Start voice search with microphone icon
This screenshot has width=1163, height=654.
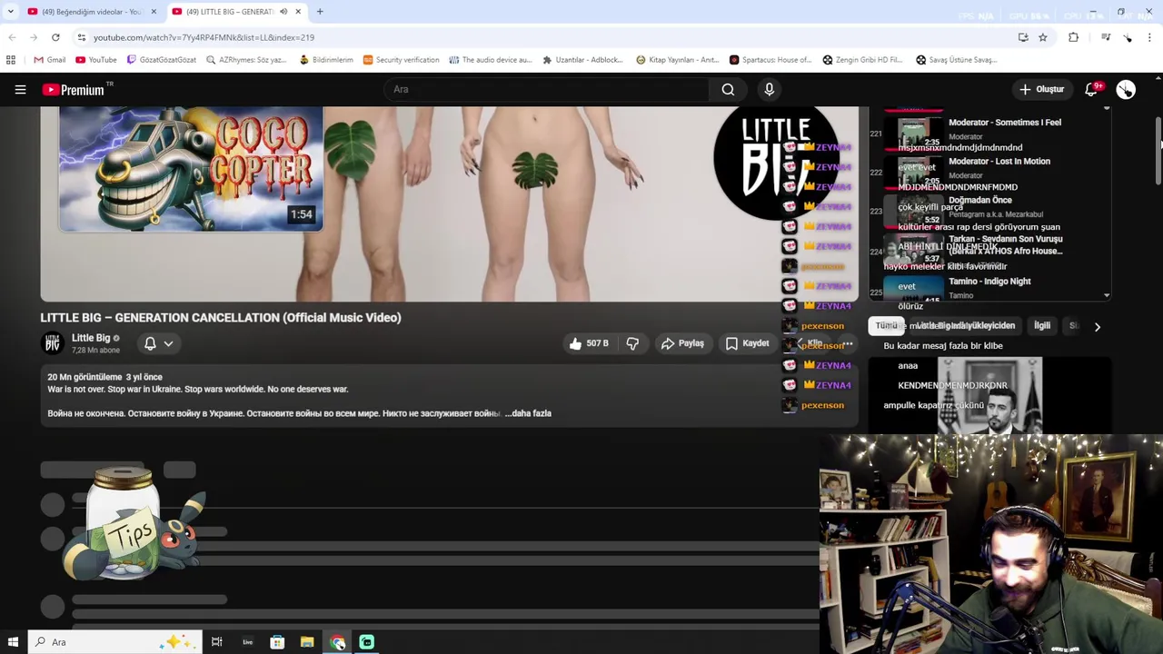coord(769,89)
